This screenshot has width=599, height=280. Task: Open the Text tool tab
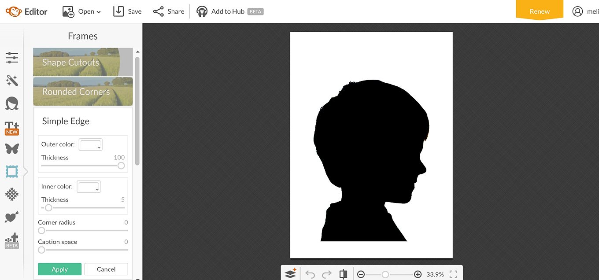coord(12,128)
